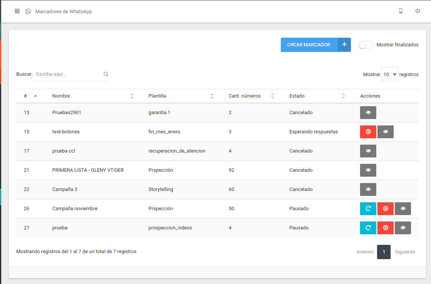The width and height of the screenshot is (431, 284).
Task: Click the search magnifier icon
Action: click(x=106, y=74)
